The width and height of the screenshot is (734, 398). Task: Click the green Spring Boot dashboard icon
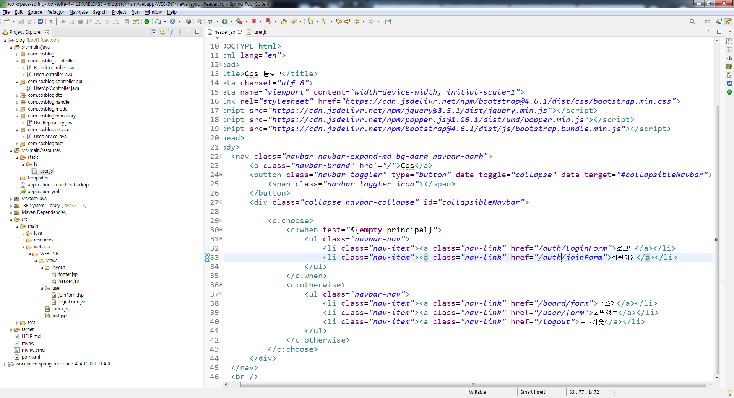coord(147,21)
